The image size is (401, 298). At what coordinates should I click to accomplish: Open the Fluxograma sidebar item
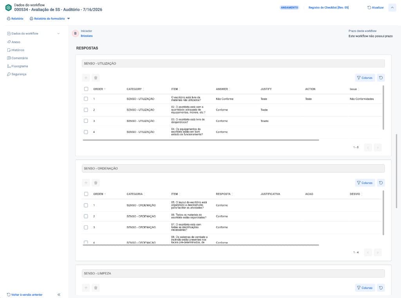(x=18, y=66)
